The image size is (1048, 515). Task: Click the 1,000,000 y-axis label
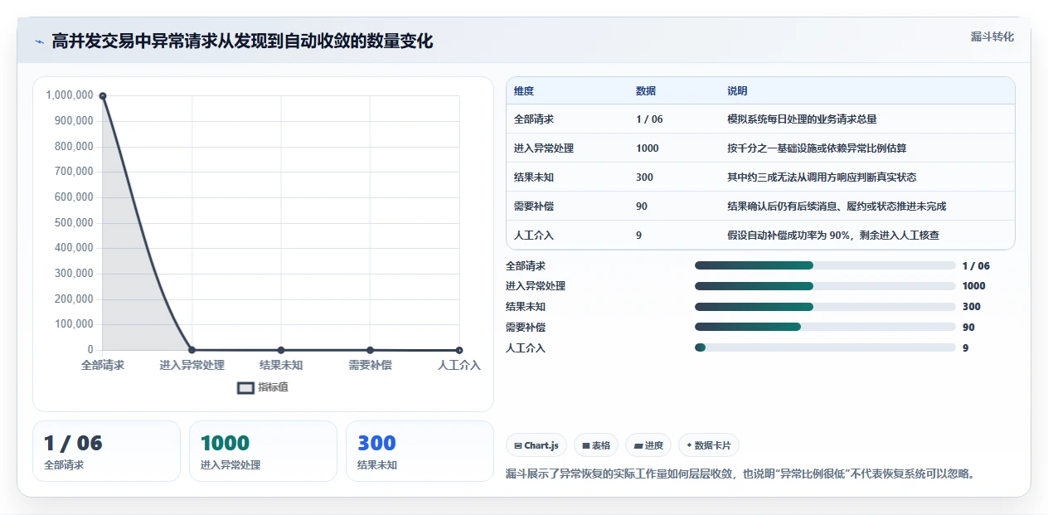point(70,95)
